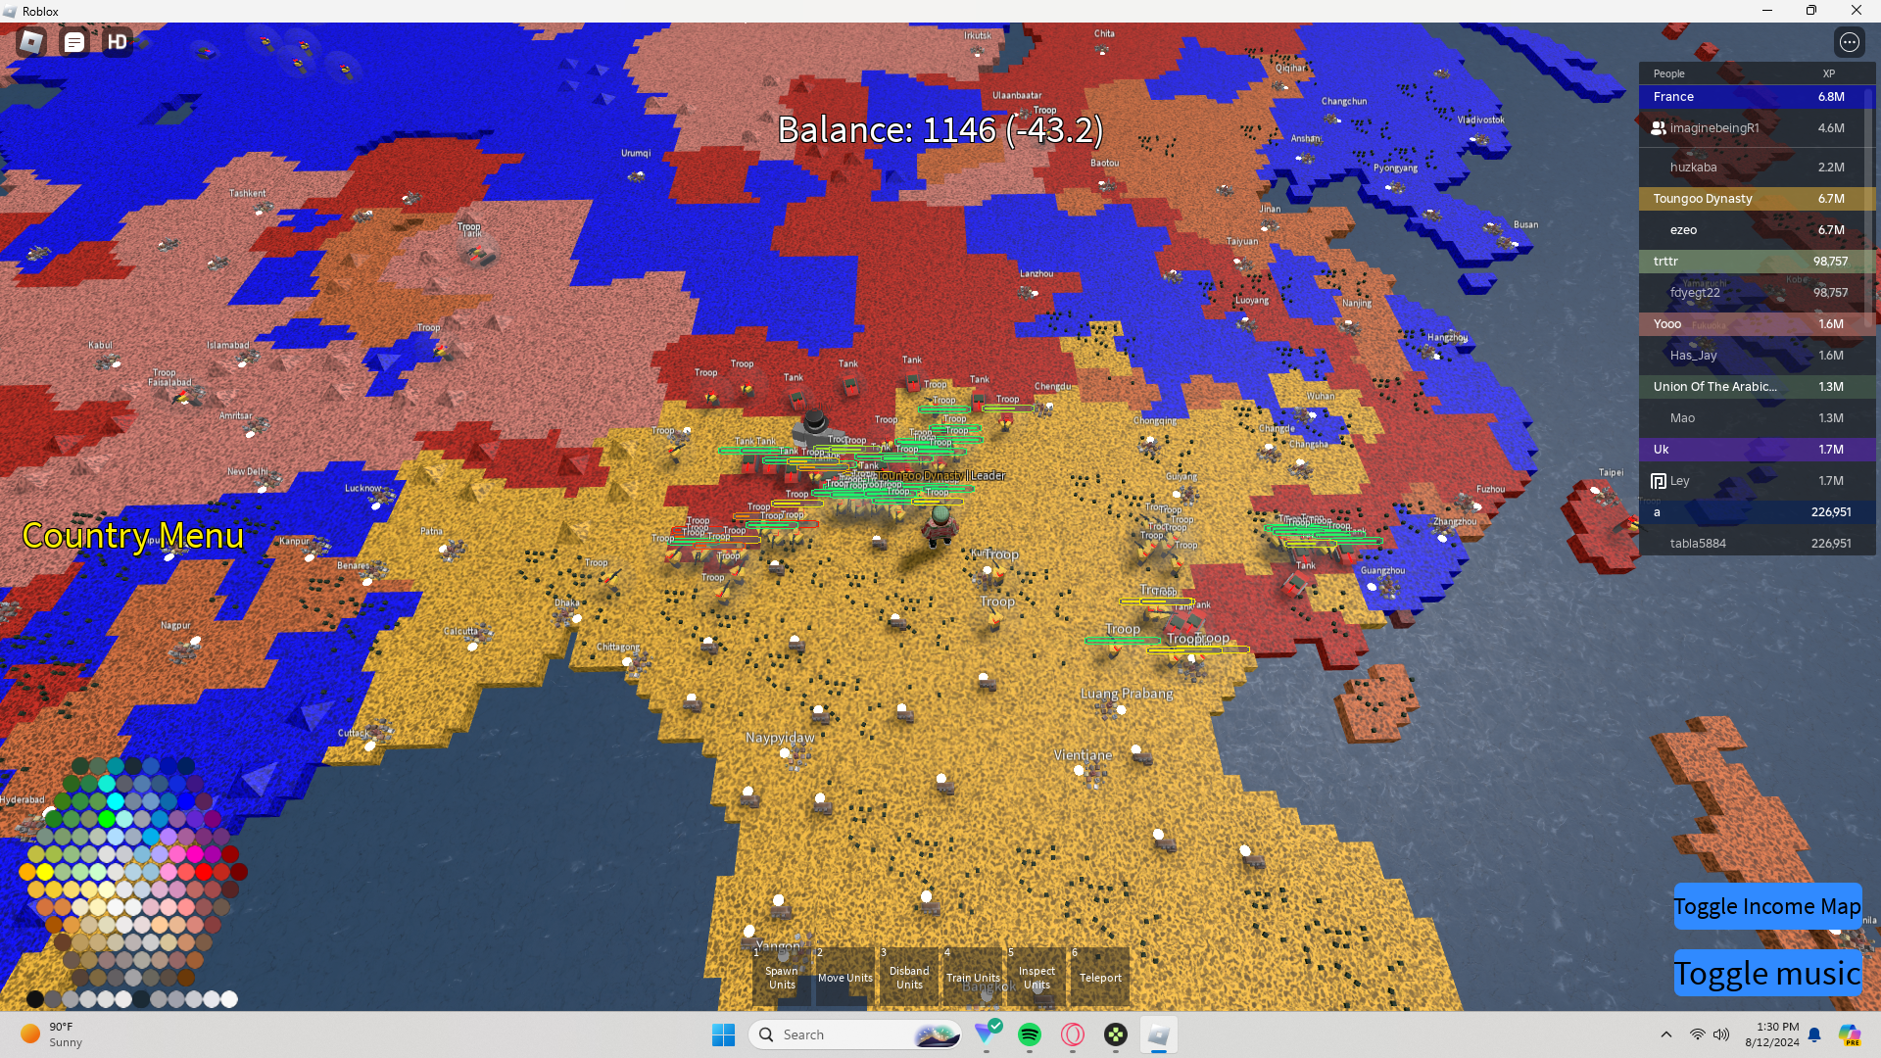The image size is (1881, 1058).
Task: Open the chat window icon
Action: click(x=74, y=42)
